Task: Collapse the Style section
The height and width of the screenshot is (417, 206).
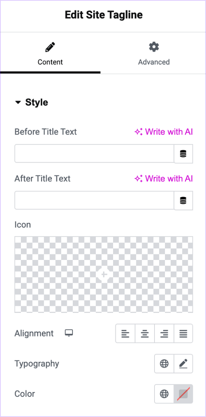Action: point(31,102)
